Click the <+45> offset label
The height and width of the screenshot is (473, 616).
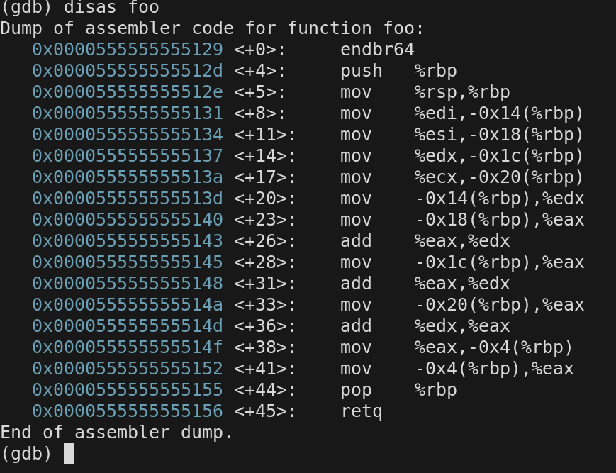[265, 411]
